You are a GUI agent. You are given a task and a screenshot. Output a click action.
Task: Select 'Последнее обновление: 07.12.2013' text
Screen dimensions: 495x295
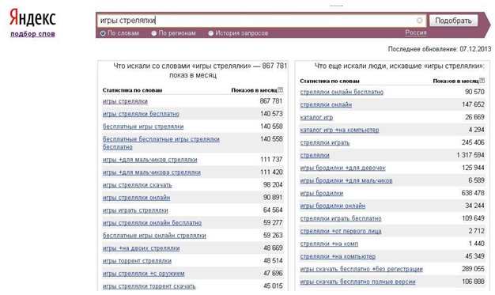click(x=440, y=49)
